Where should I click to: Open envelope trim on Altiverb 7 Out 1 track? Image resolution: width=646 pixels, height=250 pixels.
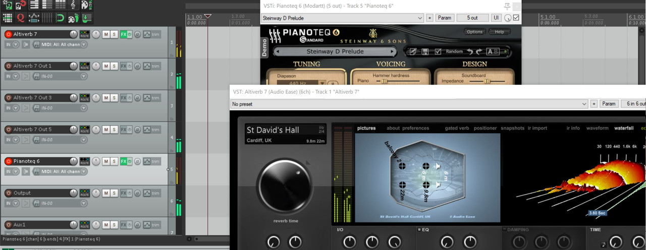coord(151,66)
